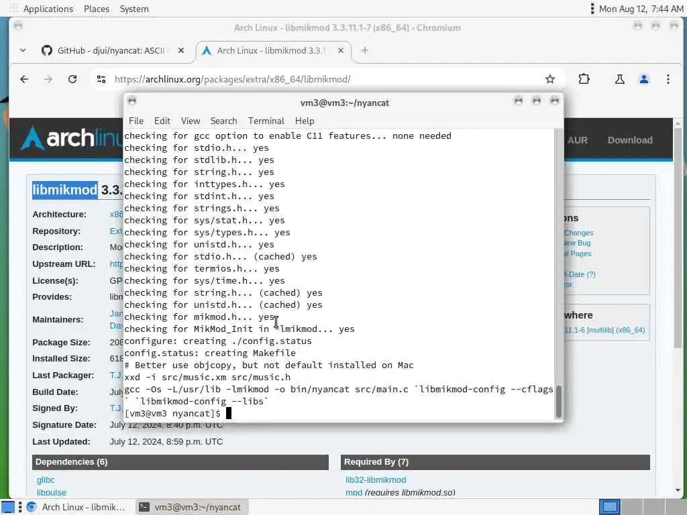687x515 pixels.
Task: Reload the Arch Linux page
Action: (72, 79)
